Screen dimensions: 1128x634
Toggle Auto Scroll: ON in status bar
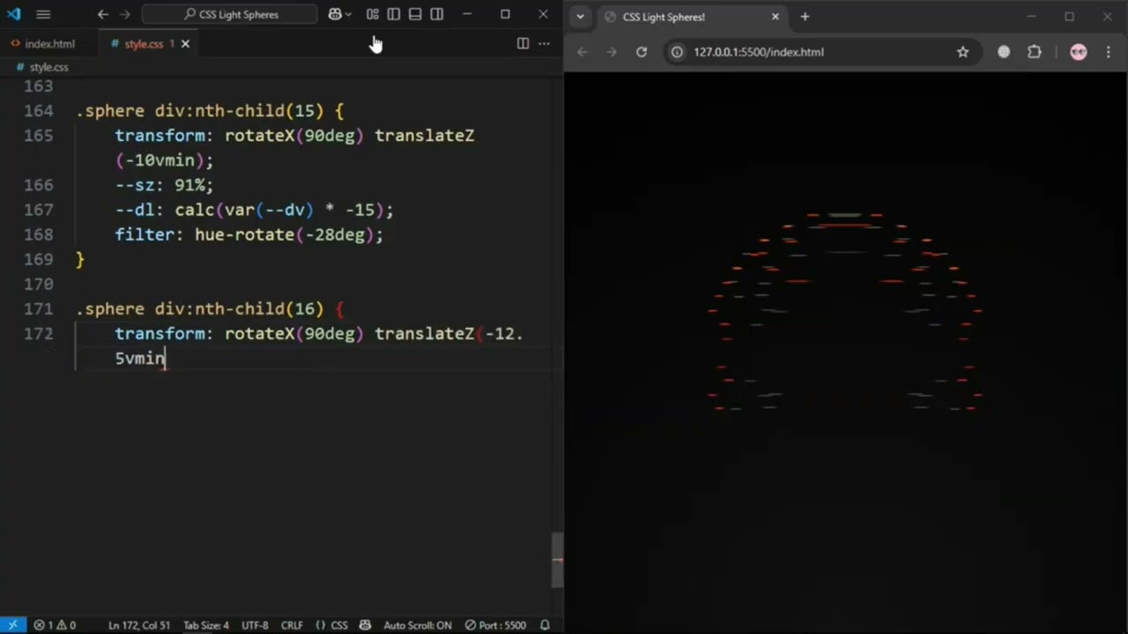[418, 625]
